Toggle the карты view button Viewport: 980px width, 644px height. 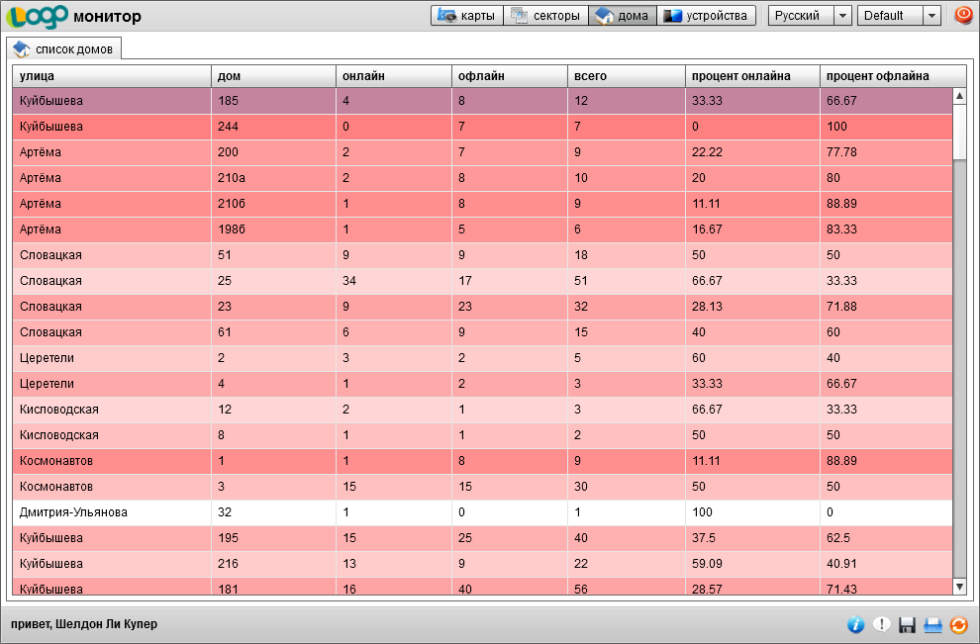tap(466, 16)
